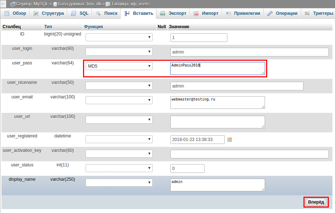Click the user_email textarea with webmaster@testing.ru
This screenshot has height=213, width=335.
pos(218,102)
